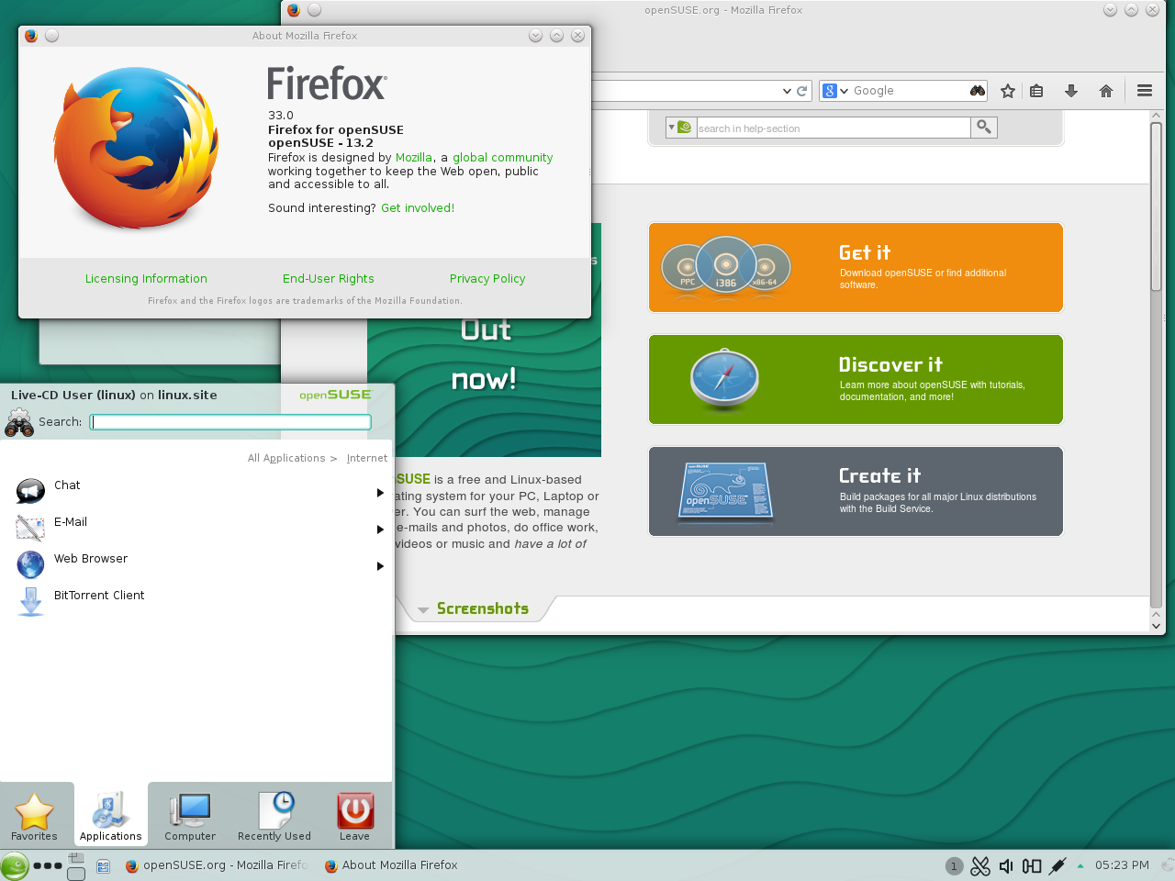Click the Internet breadcrumb
The height and width of the screenshot is (881, 1175).
(x=367, y=458)
